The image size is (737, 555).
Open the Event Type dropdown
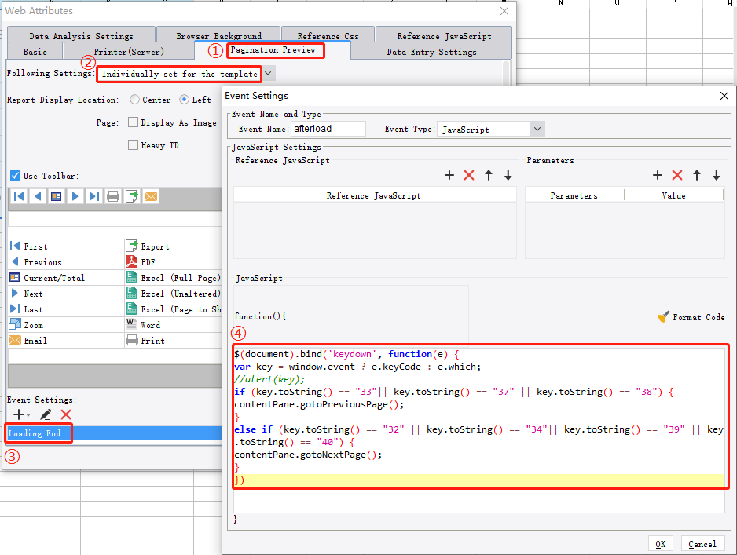(537, 129)
